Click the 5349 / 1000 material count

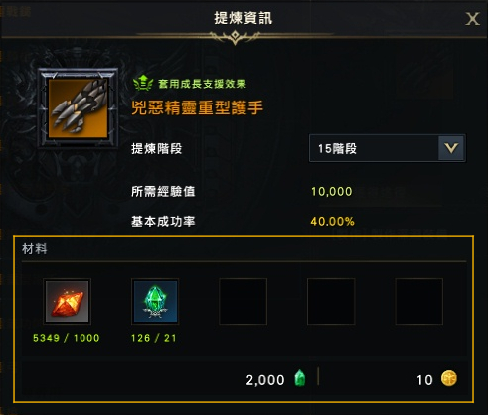[x=67, y=338]
